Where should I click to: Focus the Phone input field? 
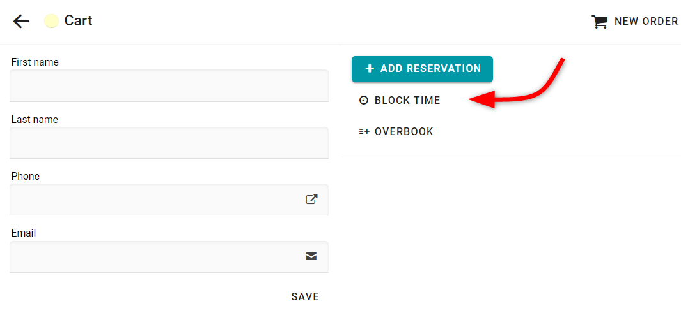click(169, 200)
